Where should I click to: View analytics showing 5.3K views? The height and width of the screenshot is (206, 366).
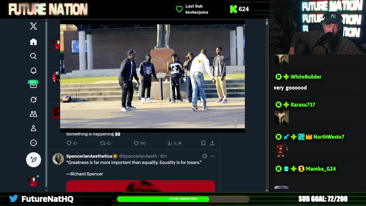pos(174,143)
